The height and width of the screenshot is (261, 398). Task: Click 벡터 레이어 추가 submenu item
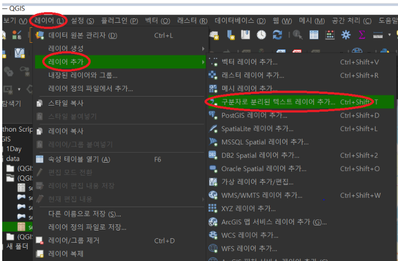(301, 62)
